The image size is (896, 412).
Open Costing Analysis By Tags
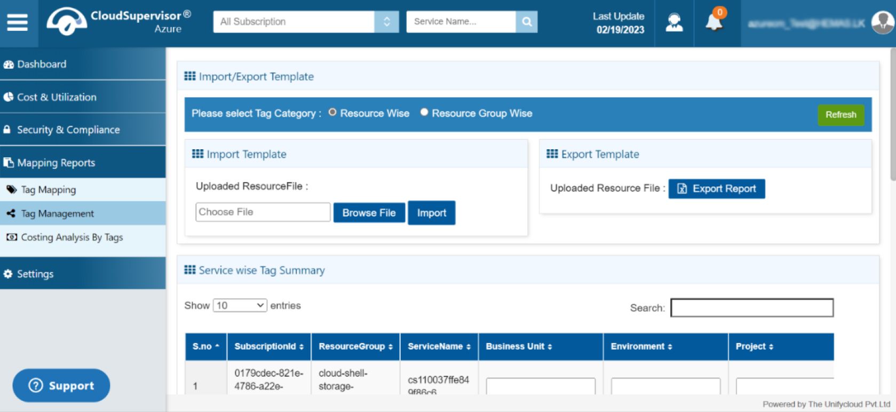click(x=83, y=237)
